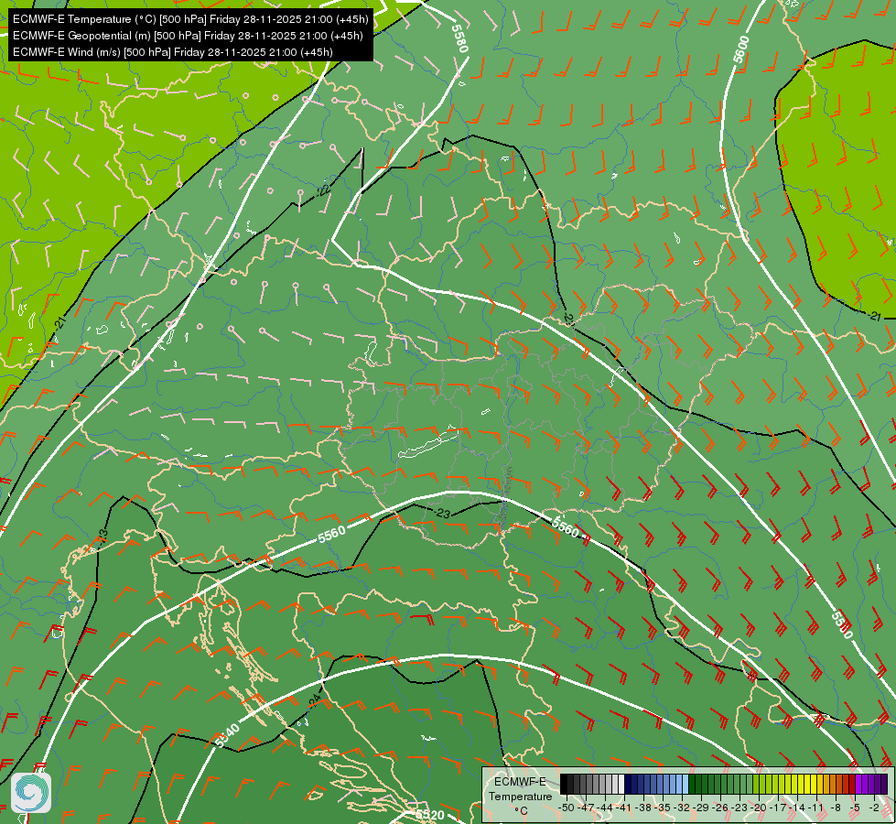Click the -17 label in the temperature legend

click(x=780, y=808)
